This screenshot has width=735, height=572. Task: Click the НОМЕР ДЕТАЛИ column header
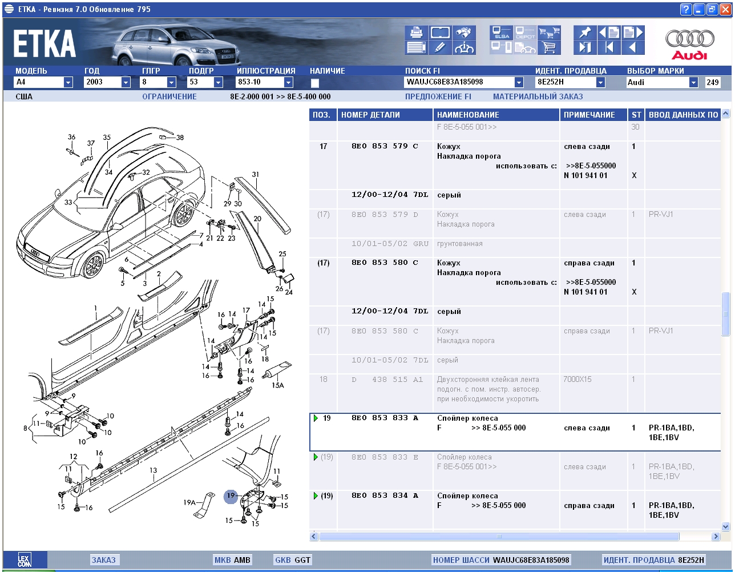point(385,115)
